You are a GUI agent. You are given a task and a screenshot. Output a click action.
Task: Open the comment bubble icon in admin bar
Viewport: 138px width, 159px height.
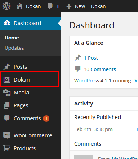pyautogui.click(x=50, y=6)
